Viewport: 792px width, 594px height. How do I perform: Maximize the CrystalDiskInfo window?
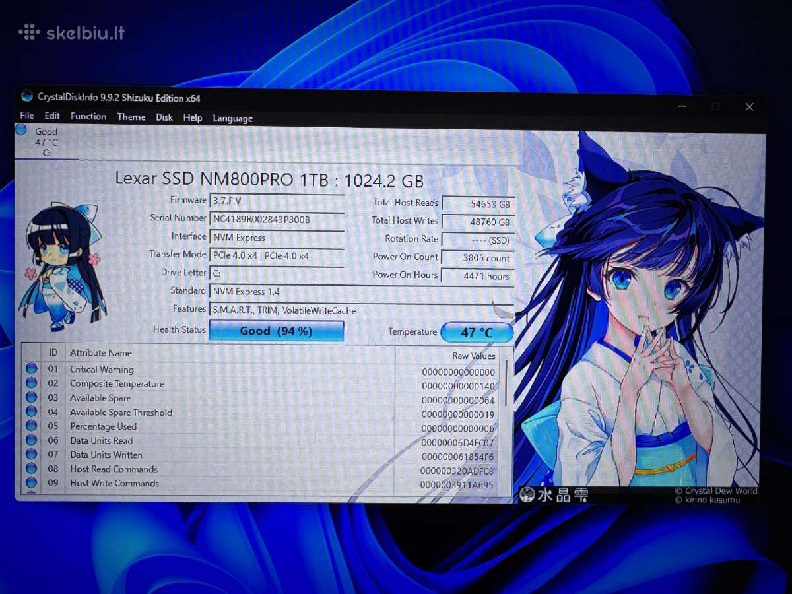[716, 106]
